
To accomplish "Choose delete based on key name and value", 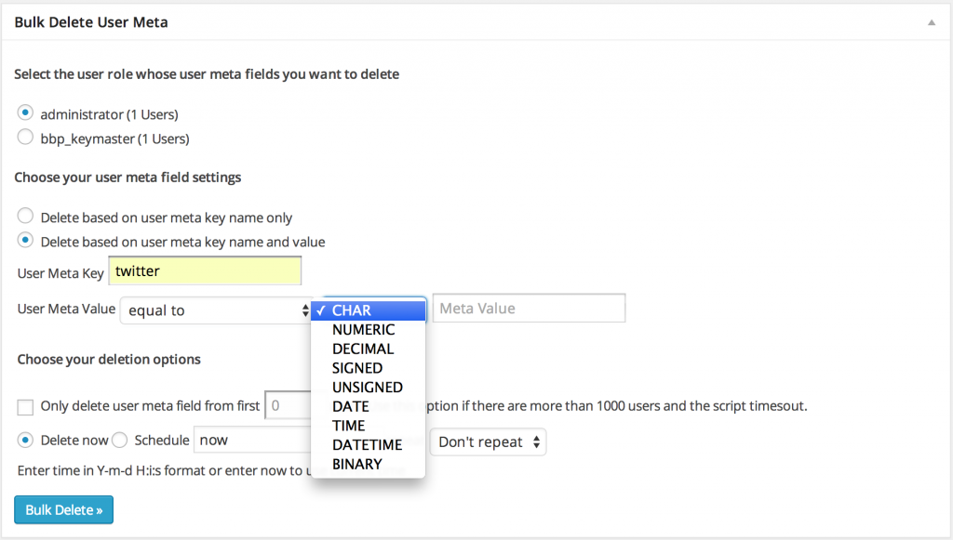I will tap(25, 240).
